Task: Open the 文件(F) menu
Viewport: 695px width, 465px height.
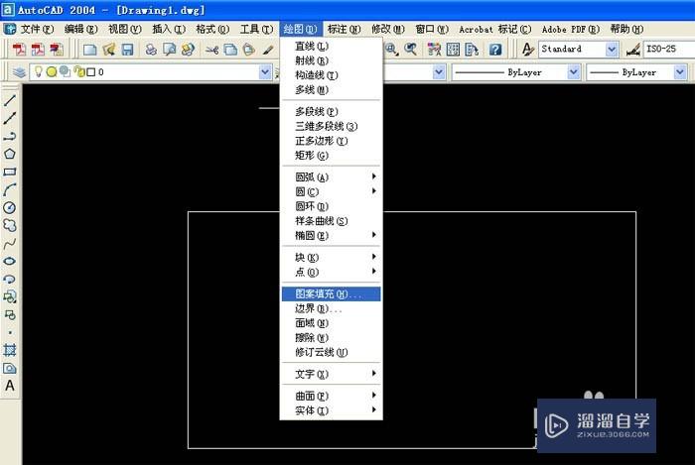Action: (x=38, y=29)
